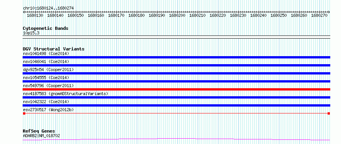Click ruler position 1680150
The height and width of the screenshot is (144, 341).
click(76, 16)
